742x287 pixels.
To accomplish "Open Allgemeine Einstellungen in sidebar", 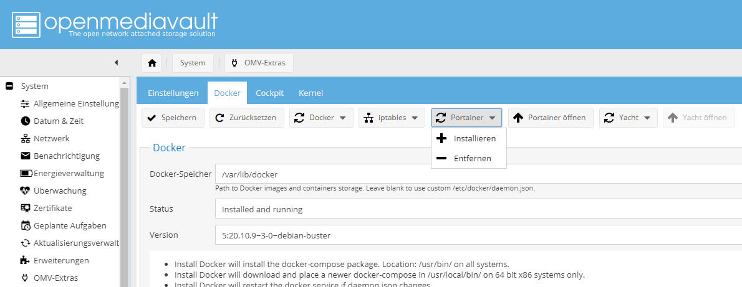I will click(x=75, y=103).
